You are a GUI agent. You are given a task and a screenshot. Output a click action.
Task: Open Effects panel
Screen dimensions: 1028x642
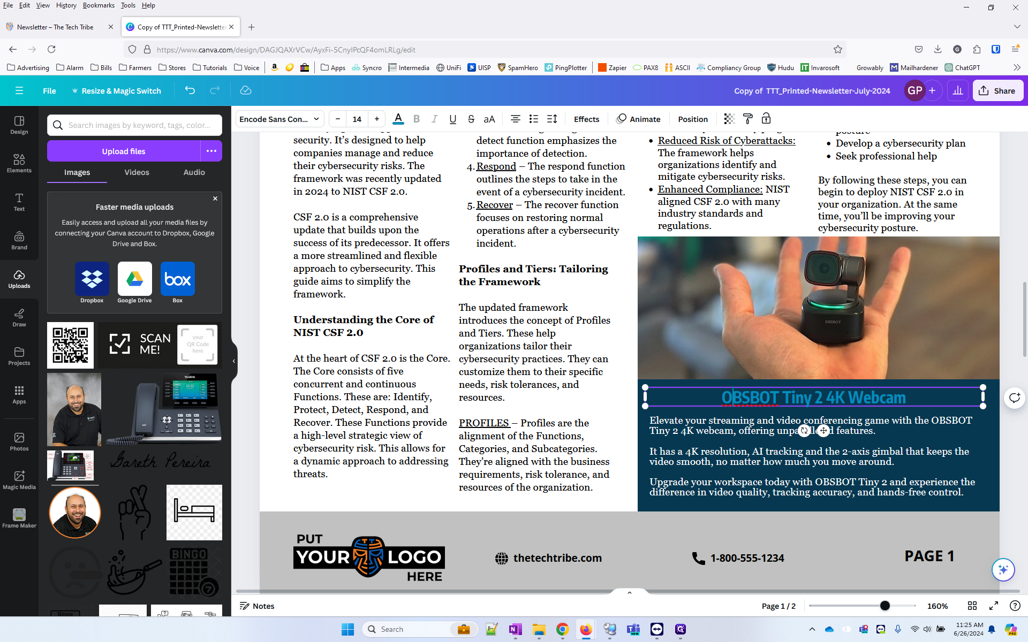(x=586, y=119)
